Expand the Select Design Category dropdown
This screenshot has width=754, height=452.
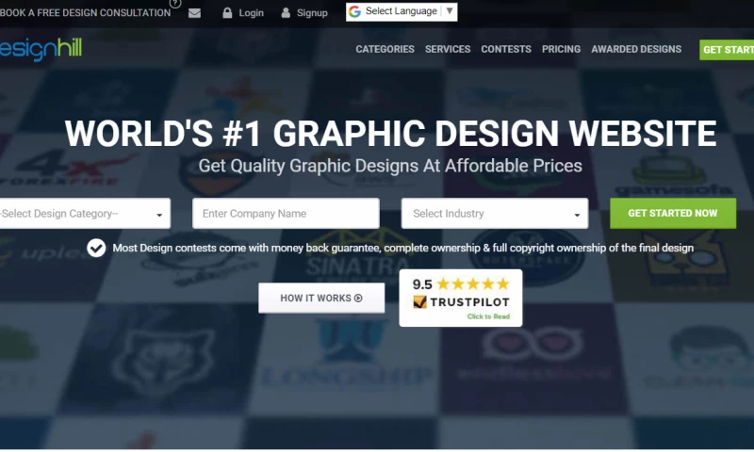point(85,213)
